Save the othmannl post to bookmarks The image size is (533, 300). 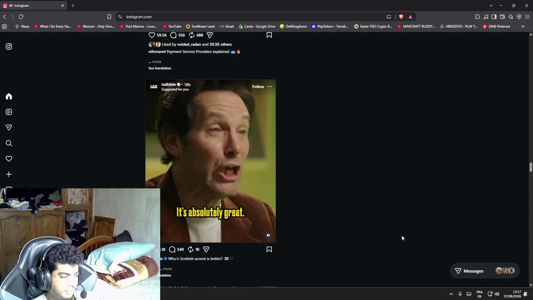point(269,35)
